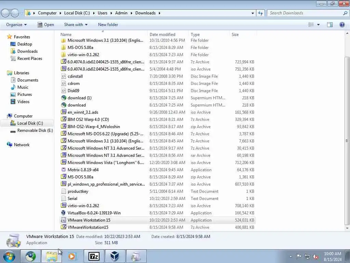The height and width of the screenshot is (263, 350).
Task: Toggle the preview pane icon
Action: tap(330, 25)
